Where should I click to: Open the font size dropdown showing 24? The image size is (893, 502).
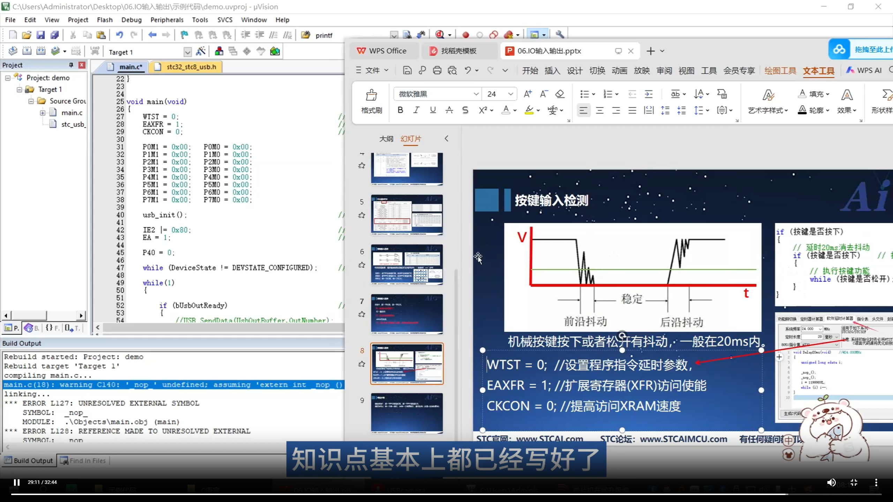(x=510, y=94)
